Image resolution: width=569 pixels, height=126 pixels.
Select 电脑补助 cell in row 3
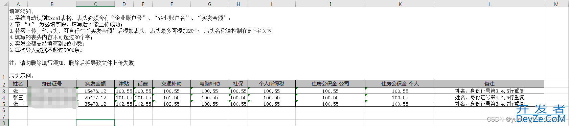click(210, 91)
